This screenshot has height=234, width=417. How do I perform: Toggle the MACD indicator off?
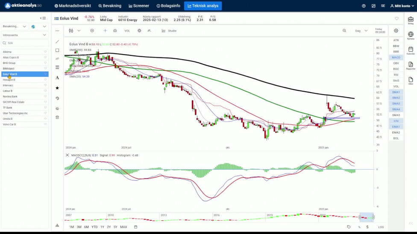[x=396, y=57]
